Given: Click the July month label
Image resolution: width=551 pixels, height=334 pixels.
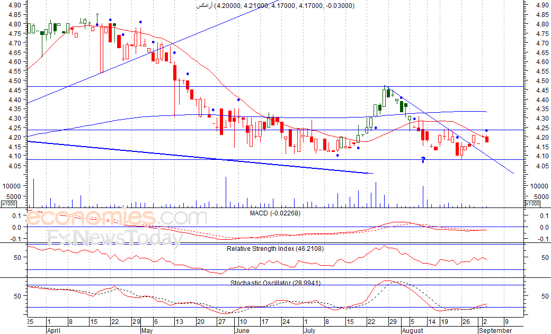Looking at the screenshot, I should click(309, 330).
